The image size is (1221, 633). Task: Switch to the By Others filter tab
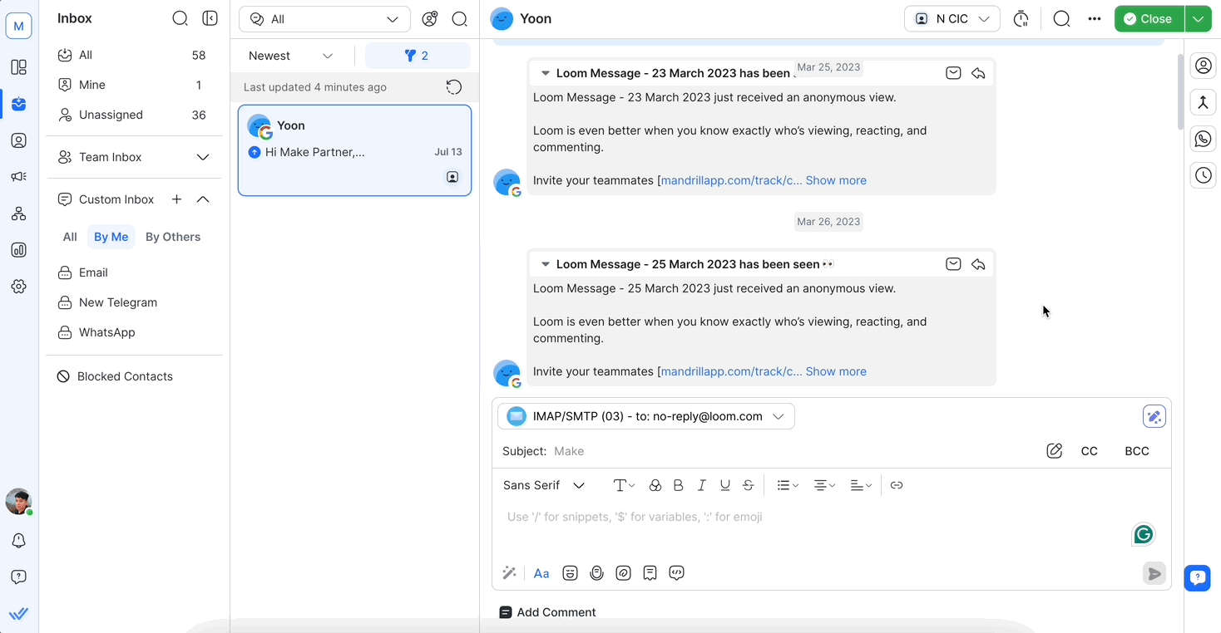click(x=172, y=237)
